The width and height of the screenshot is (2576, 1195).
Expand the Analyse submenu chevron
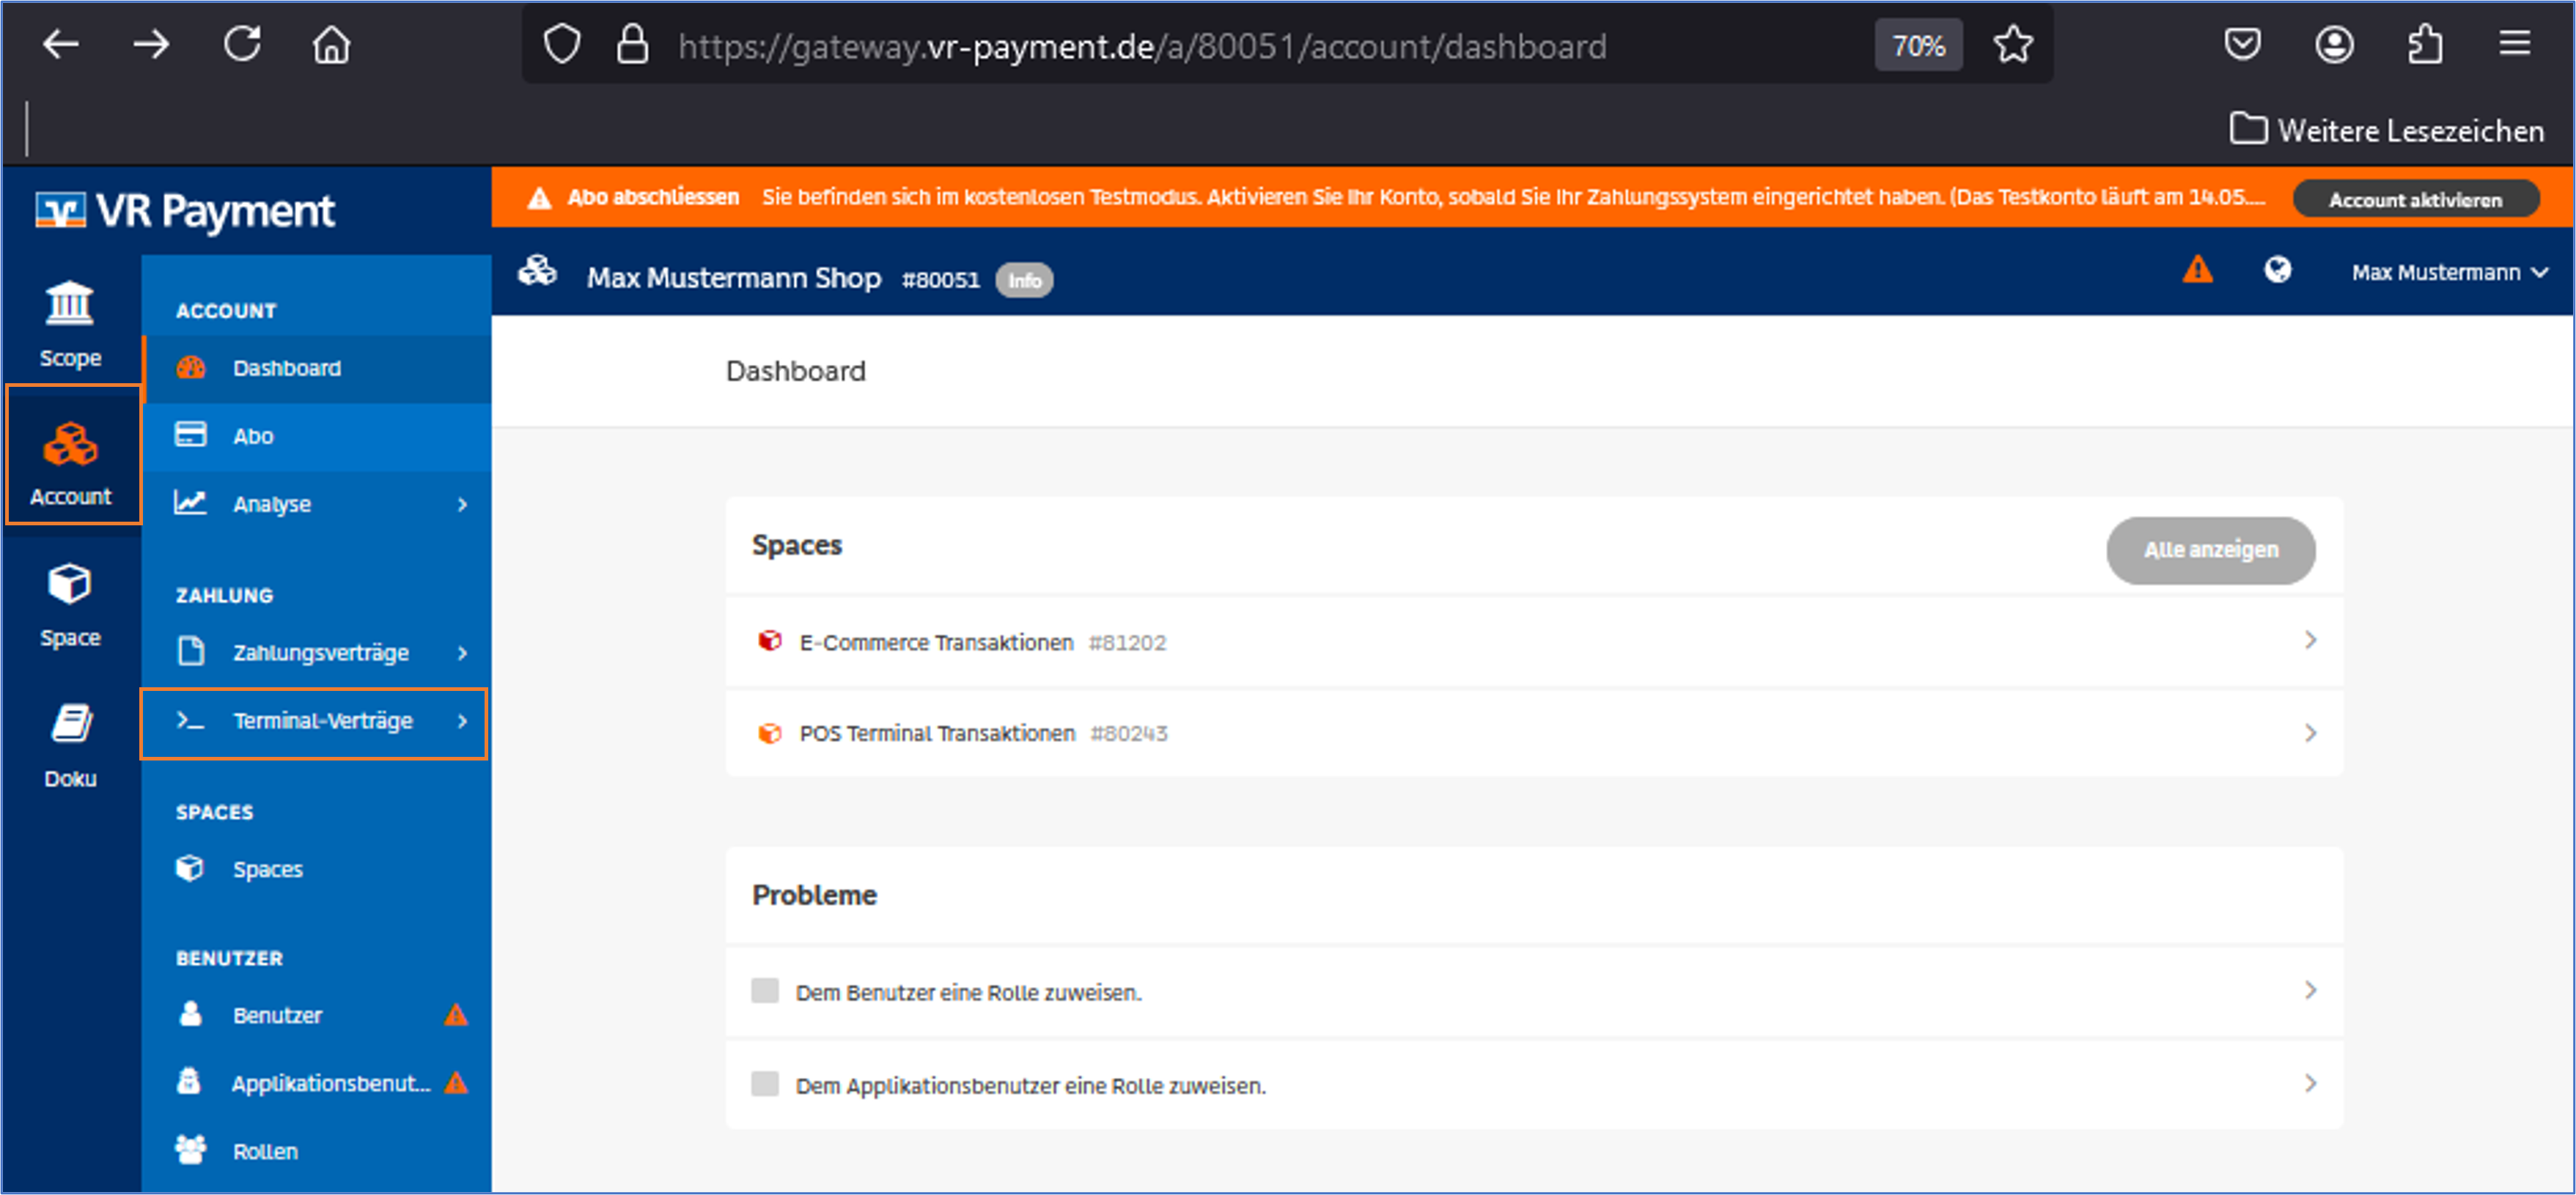point(462,505)
